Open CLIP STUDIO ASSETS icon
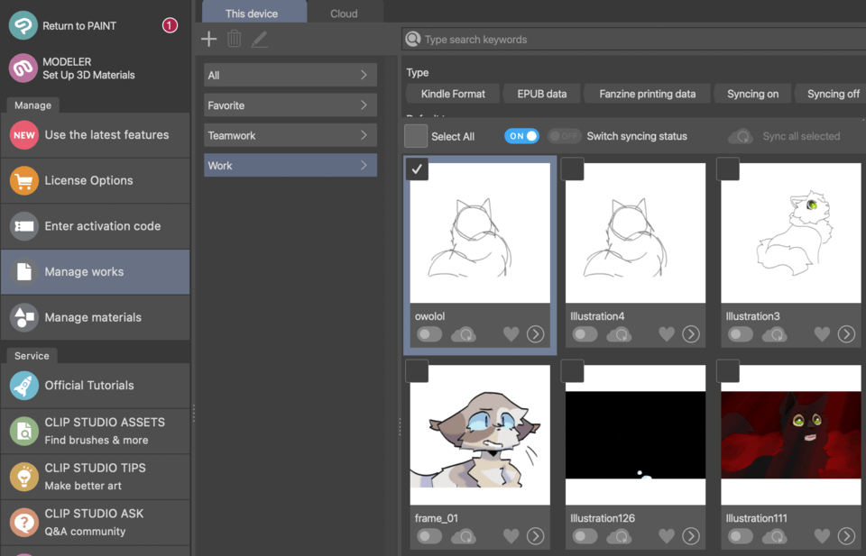866x556 pixels. [23, 432]
